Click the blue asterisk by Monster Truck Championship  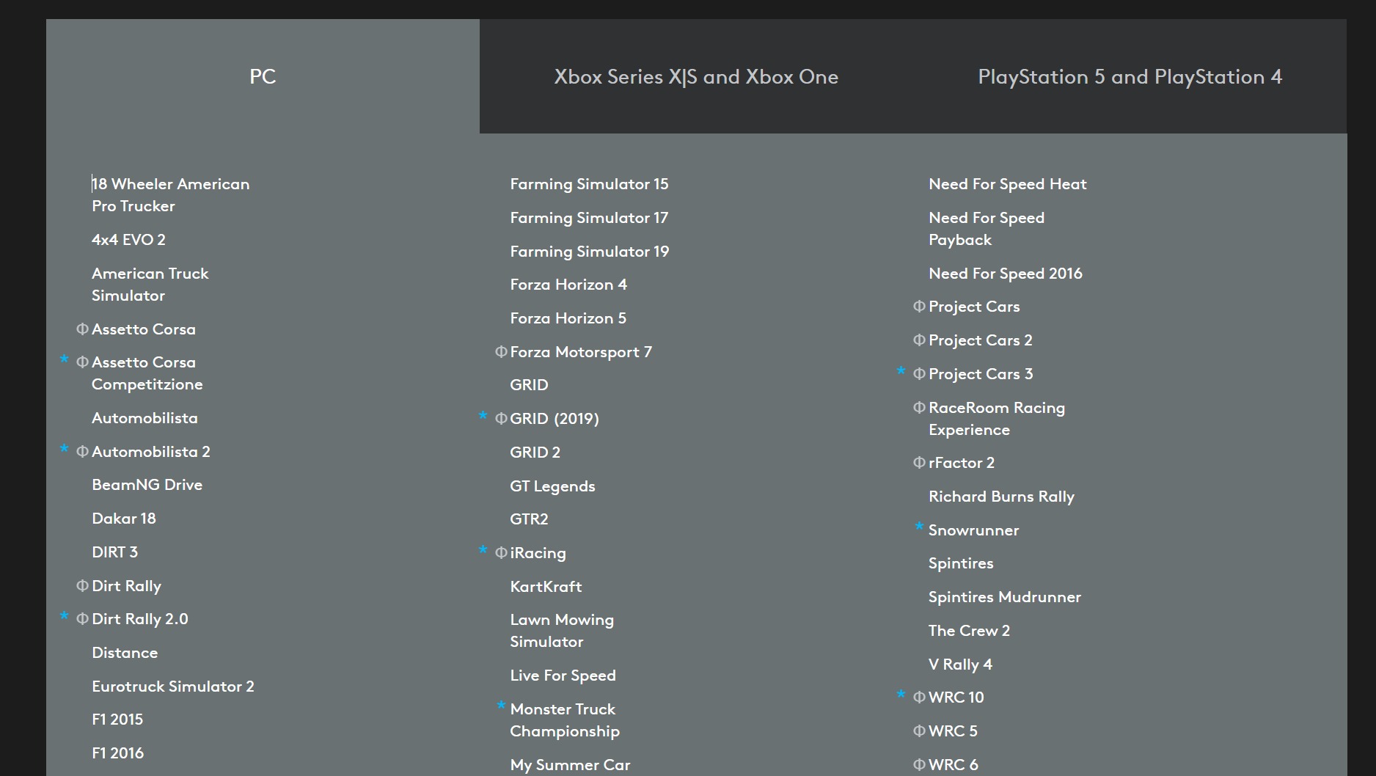tap(501, 706)
